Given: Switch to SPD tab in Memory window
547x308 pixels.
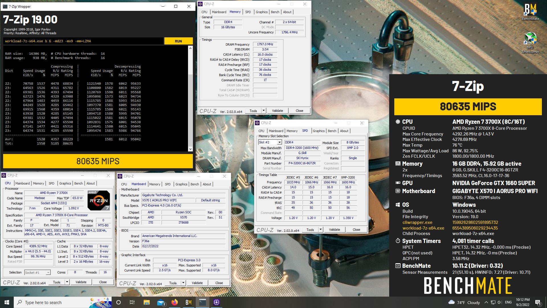Looking at the screenshot, I should pos(248,12).
